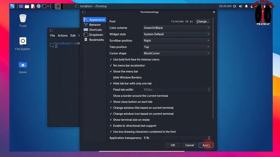The image size is (280, 157).
Task: Uncheck Show the menu bar
Action: coord(124,72)
